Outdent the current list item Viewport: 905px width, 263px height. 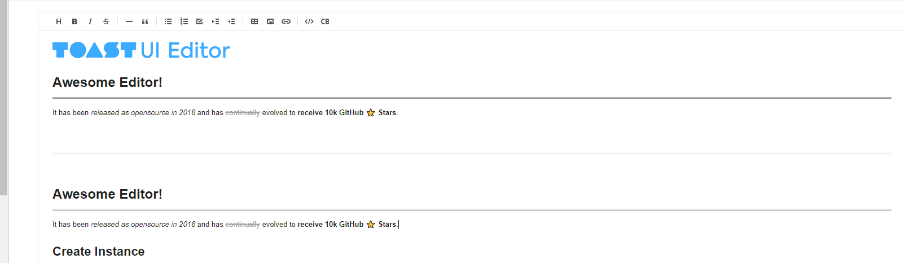(231, 21)
